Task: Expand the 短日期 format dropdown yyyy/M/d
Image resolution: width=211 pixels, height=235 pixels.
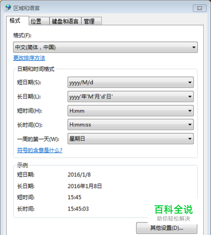Action: click(131, 82)
